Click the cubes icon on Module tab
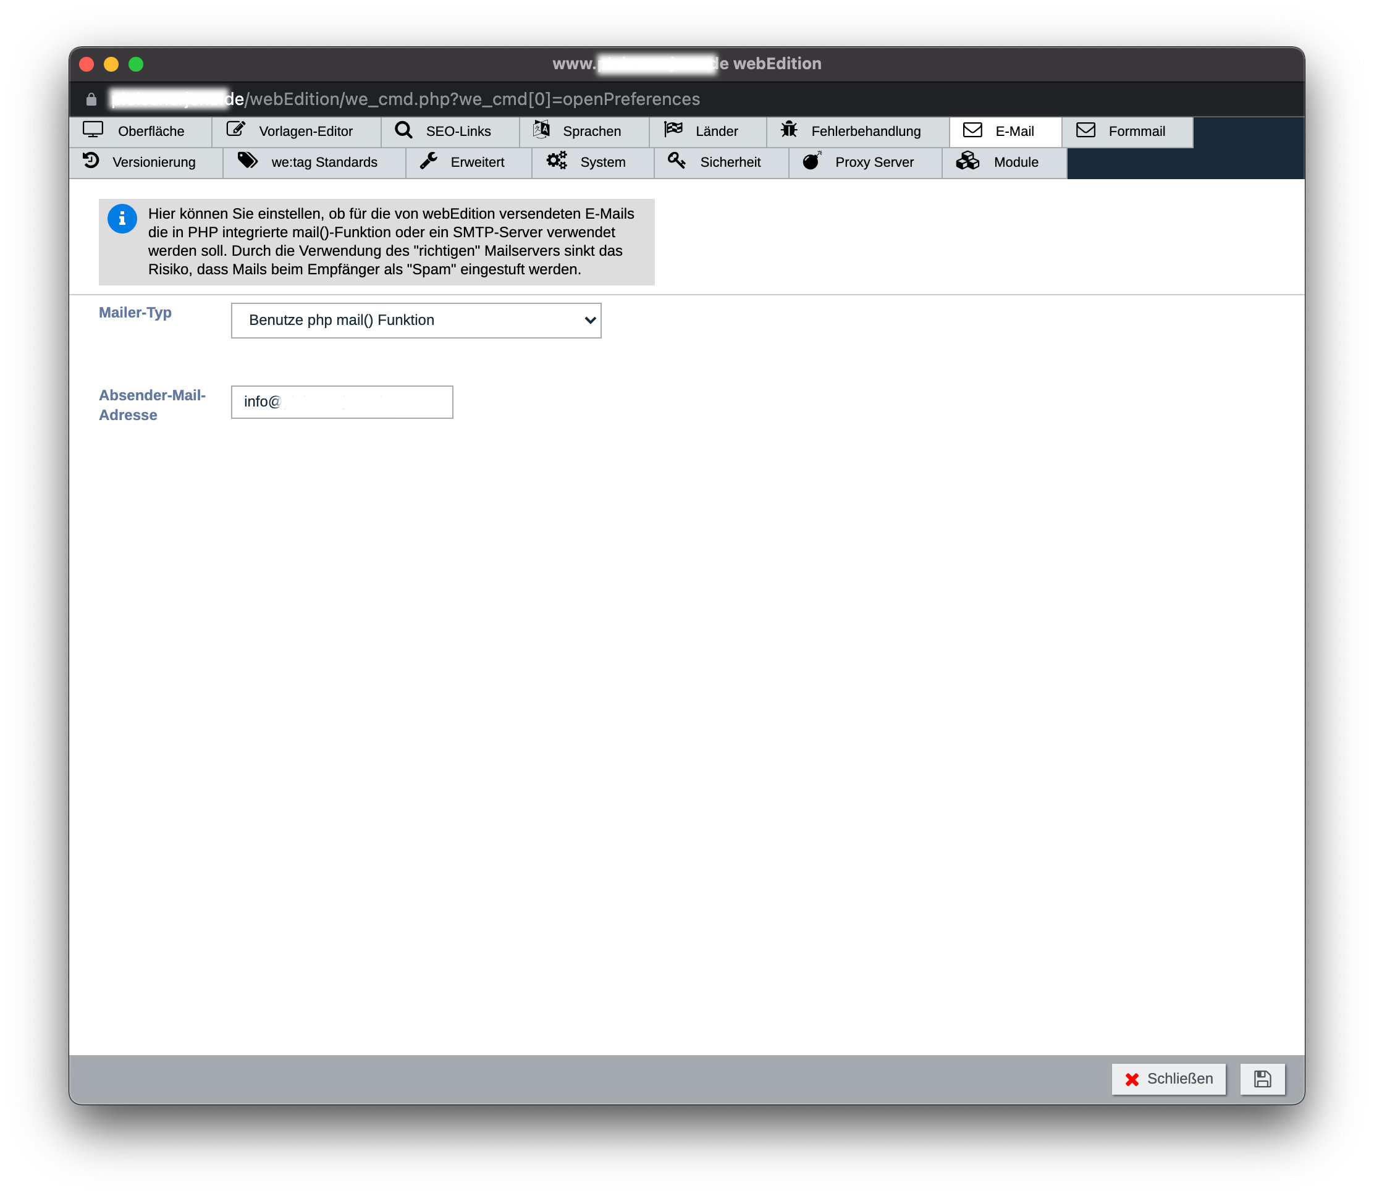The height and width of the screenshot is (1196, 1374). [967, 160]
